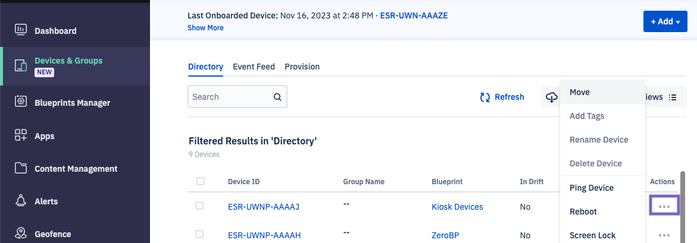697x243 pixels.
Task: Click the Apps grid icon
Action: (21, 135)
